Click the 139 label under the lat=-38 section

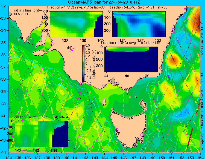[x=83, y=41]
